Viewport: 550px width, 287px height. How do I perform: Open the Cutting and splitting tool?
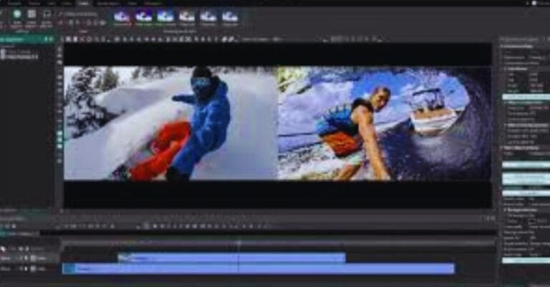tap(77, 14)
